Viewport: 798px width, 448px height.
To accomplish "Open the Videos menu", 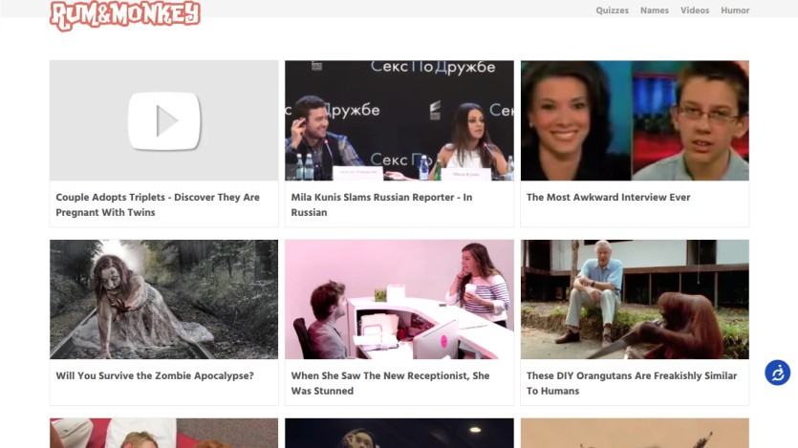I will coord(694,11).
